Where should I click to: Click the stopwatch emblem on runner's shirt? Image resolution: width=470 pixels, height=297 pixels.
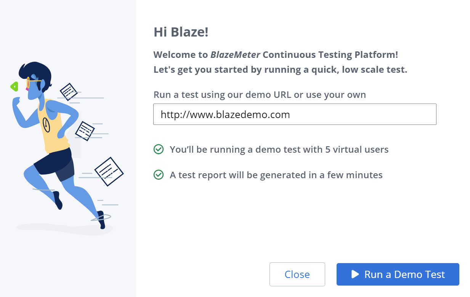(x=47, y=125)
